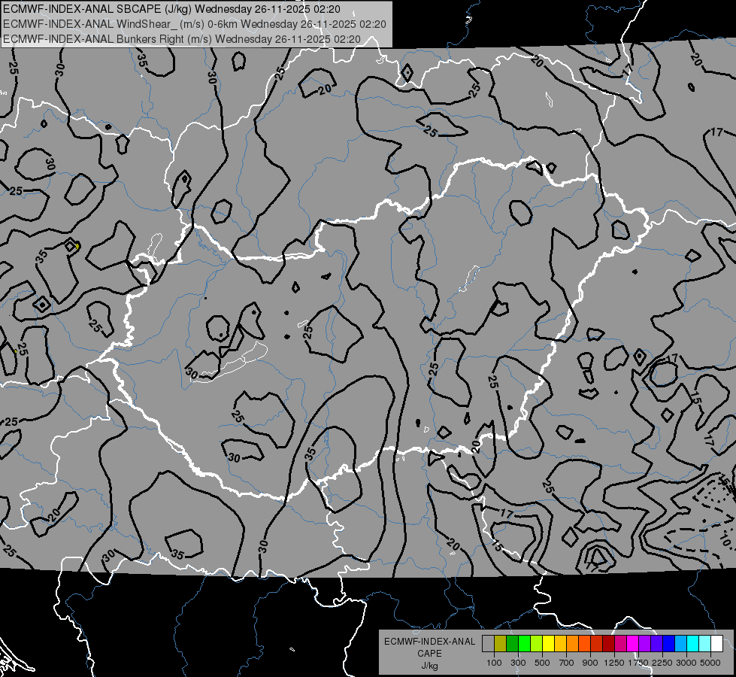This screenshot has height=677, width=736.
Task: Click the 1250 tick label in legend
Action: tap(614, 663)
